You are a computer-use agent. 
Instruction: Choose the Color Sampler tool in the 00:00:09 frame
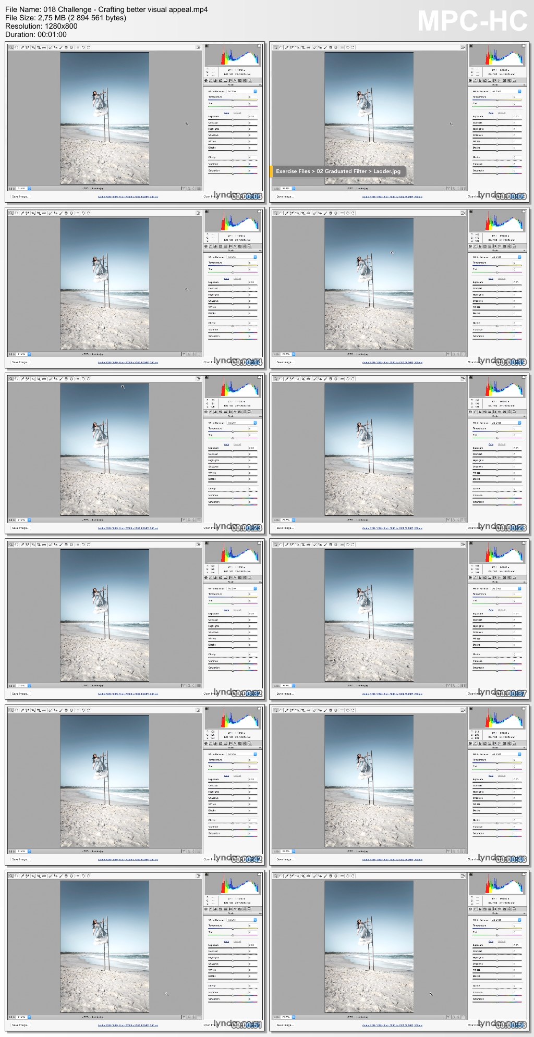tap(292, 47)
